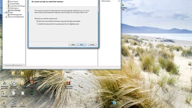Click tree pane scroll-right arrow
Image resolution: width=192 pixels, height=108 pixels.
[24, 65]
